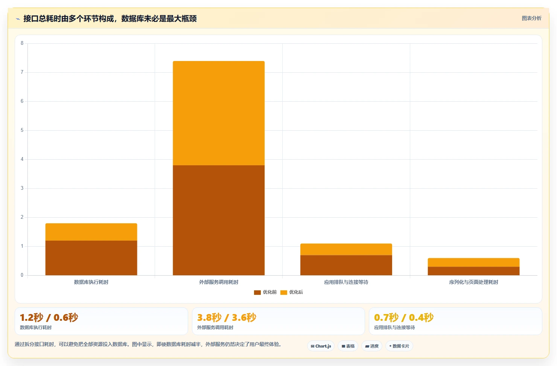Click the 应用排队与连接等待 caption in the stat card

pos(394,328)
